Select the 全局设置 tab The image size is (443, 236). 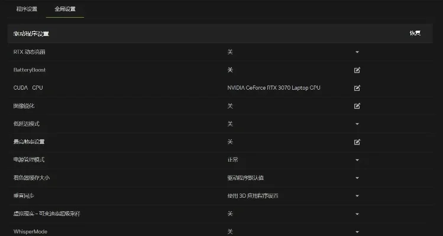coord(65,9)
